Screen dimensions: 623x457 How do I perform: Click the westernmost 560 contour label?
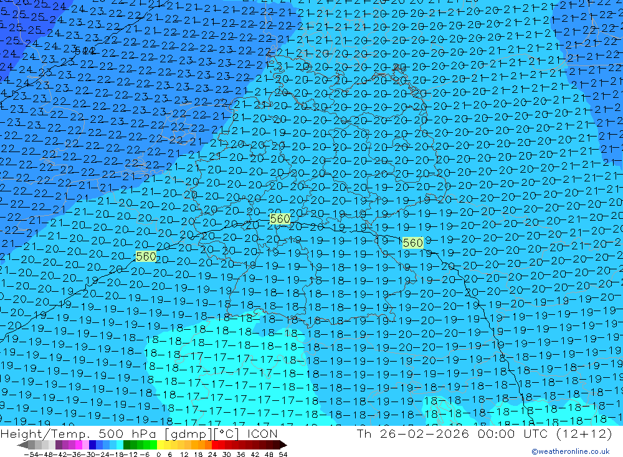[146, 256]
